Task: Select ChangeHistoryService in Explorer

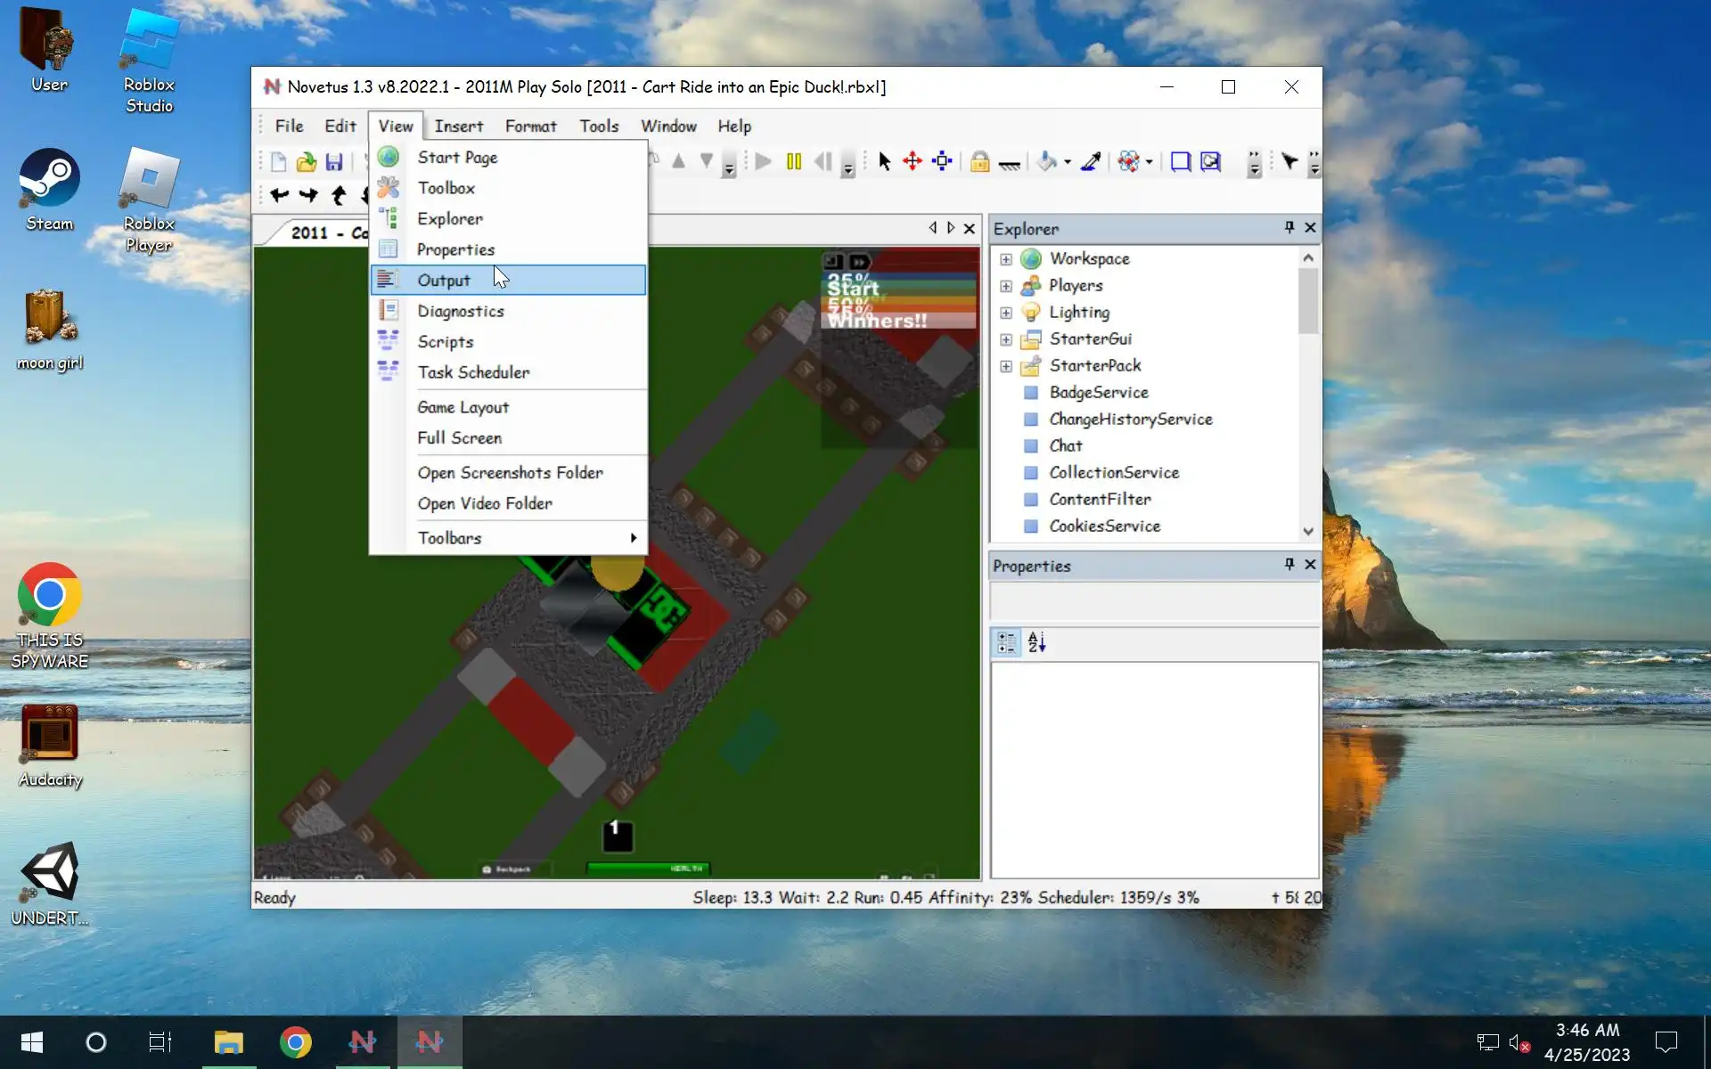Action: click(x=1130, y=420)
